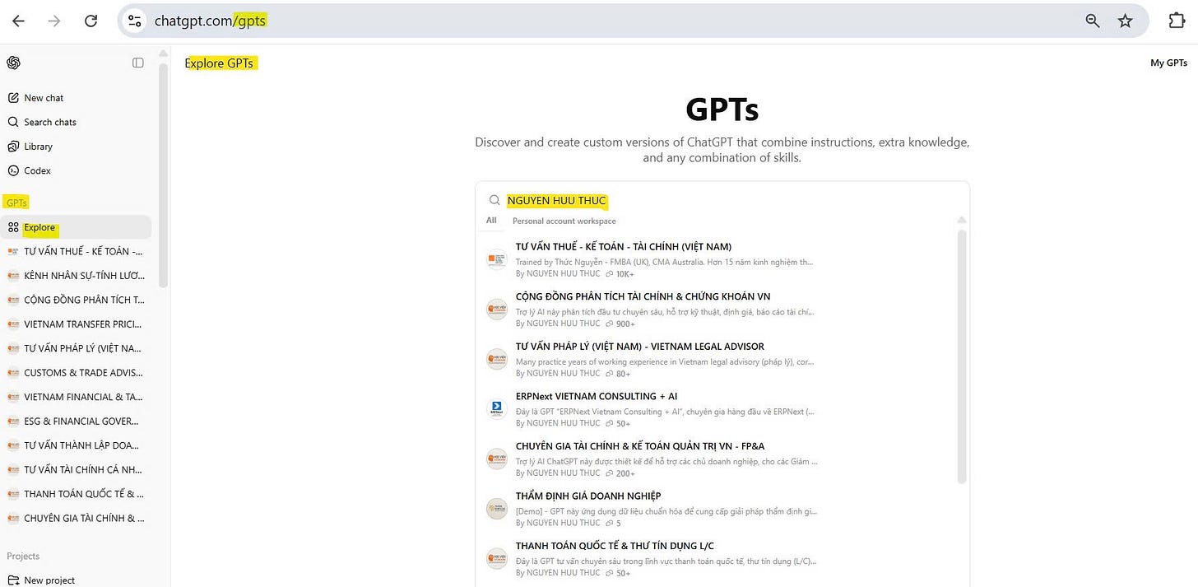Click the Projects section heading in the sidebar
Viewport: 1198px width, 587px height.
(23, 557)
